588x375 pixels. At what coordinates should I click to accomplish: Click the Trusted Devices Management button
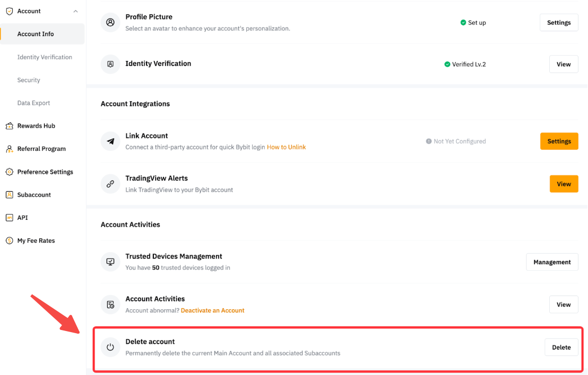pyautogui.click(x=552, y=262)
